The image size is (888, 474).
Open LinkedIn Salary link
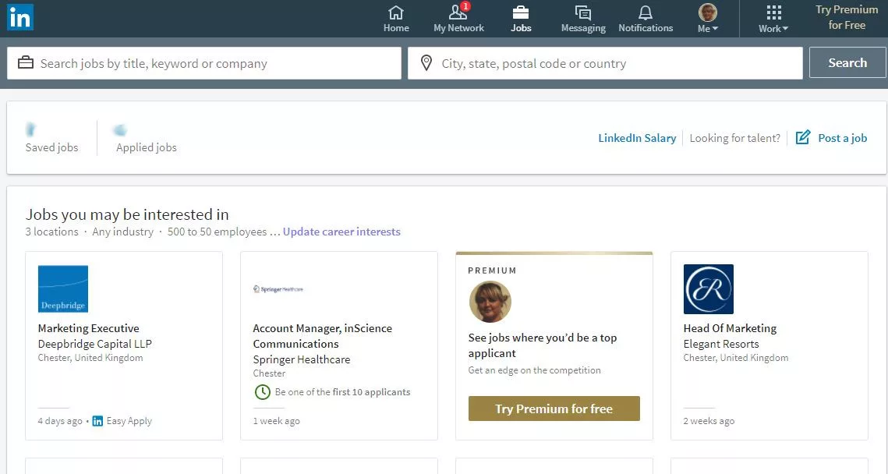tap(637, 138)
